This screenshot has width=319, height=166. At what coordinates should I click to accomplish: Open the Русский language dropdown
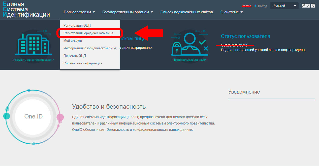click(x=284, y=6)
